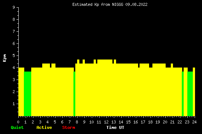Image resolution: width=202 pixels, height=134 pixels.
Task: Click the wide green quiet bar near hour 1
Action: [28, 94]
